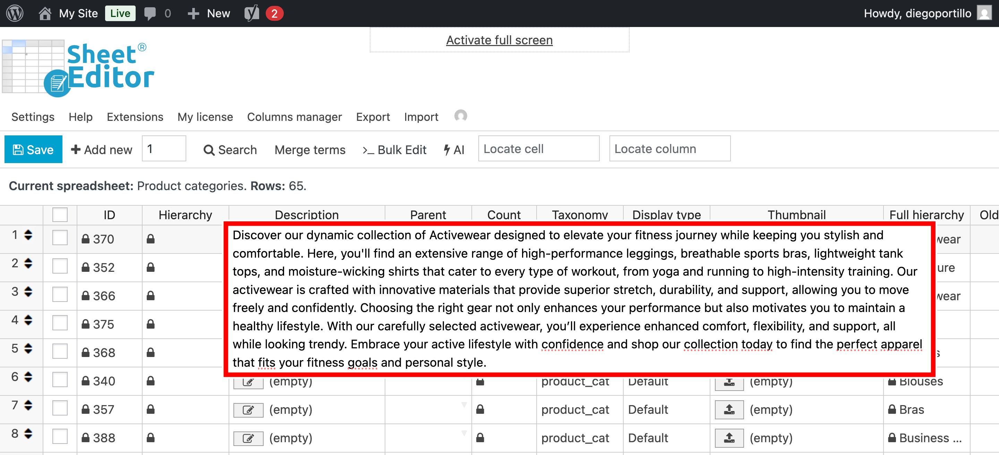The image size is (999, 455).
Task: Toggle the select-all checkbox in the table header
Action: (x=59, y=214)
